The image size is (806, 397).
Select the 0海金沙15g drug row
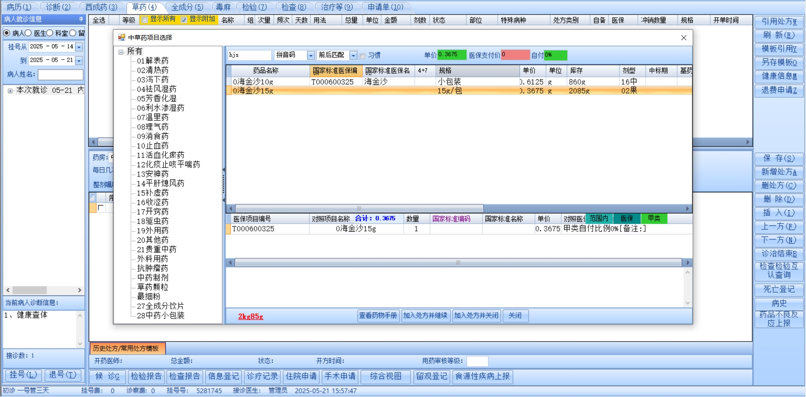pos(459,91)
